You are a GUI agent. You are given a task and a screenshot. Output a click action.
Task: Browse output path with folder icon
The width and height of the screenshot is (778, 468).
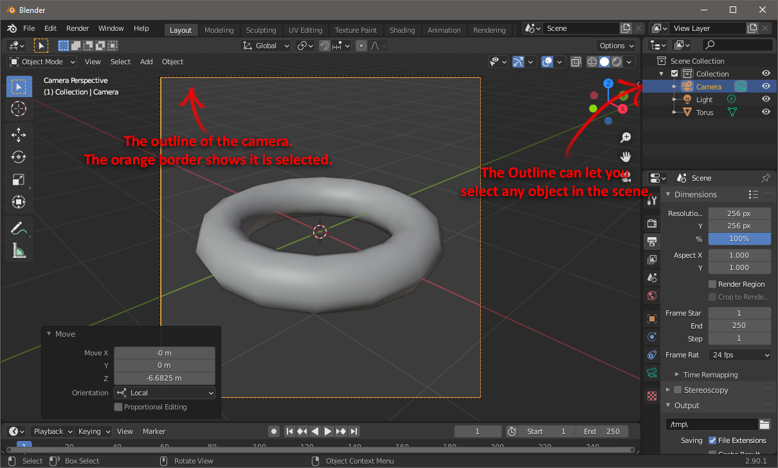click(x=764, y=424)
